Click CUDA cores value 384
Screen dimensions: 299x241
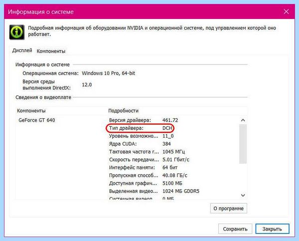[x=166, y=144]
